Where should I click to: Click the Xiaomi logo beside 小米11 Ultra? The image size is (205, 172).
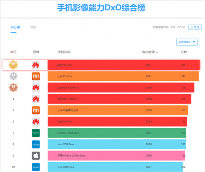pos(36,76)
